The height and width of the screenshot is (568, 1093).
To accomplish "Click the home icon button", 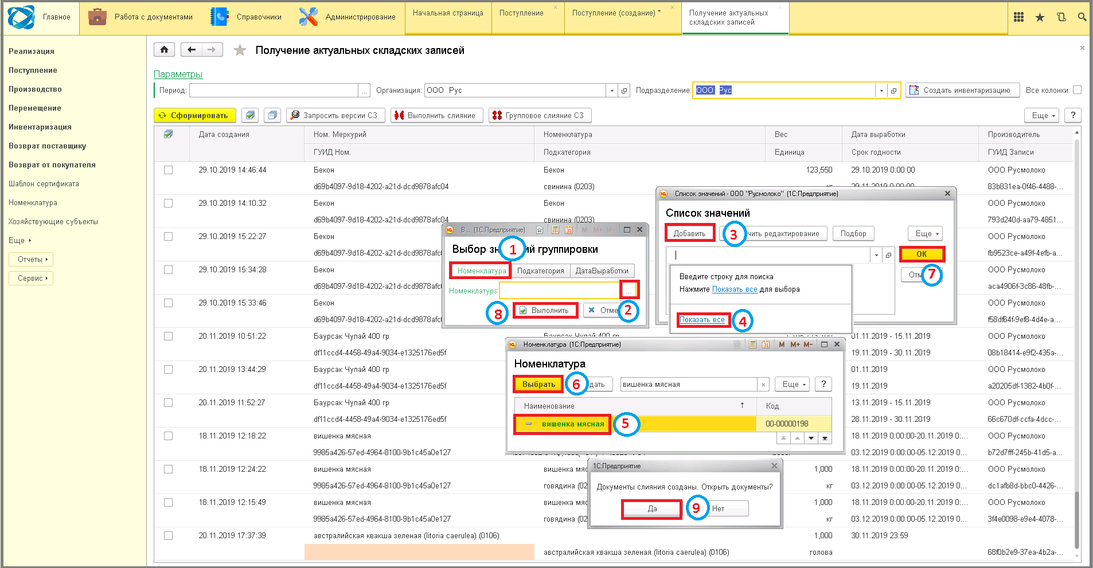I will click(164, 50).
